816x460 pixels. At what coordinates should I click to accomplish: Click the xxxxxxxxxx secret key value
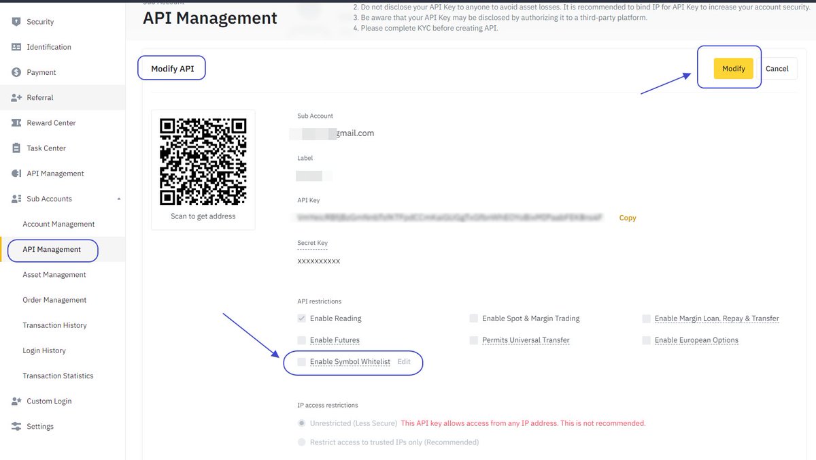318,261
